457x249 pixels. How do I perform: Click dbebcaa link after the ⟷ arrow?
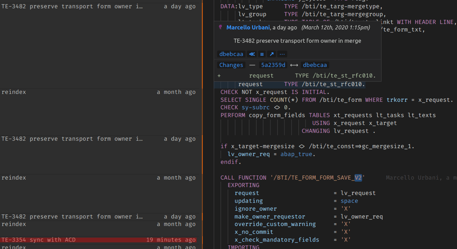[x=315, y=65]
